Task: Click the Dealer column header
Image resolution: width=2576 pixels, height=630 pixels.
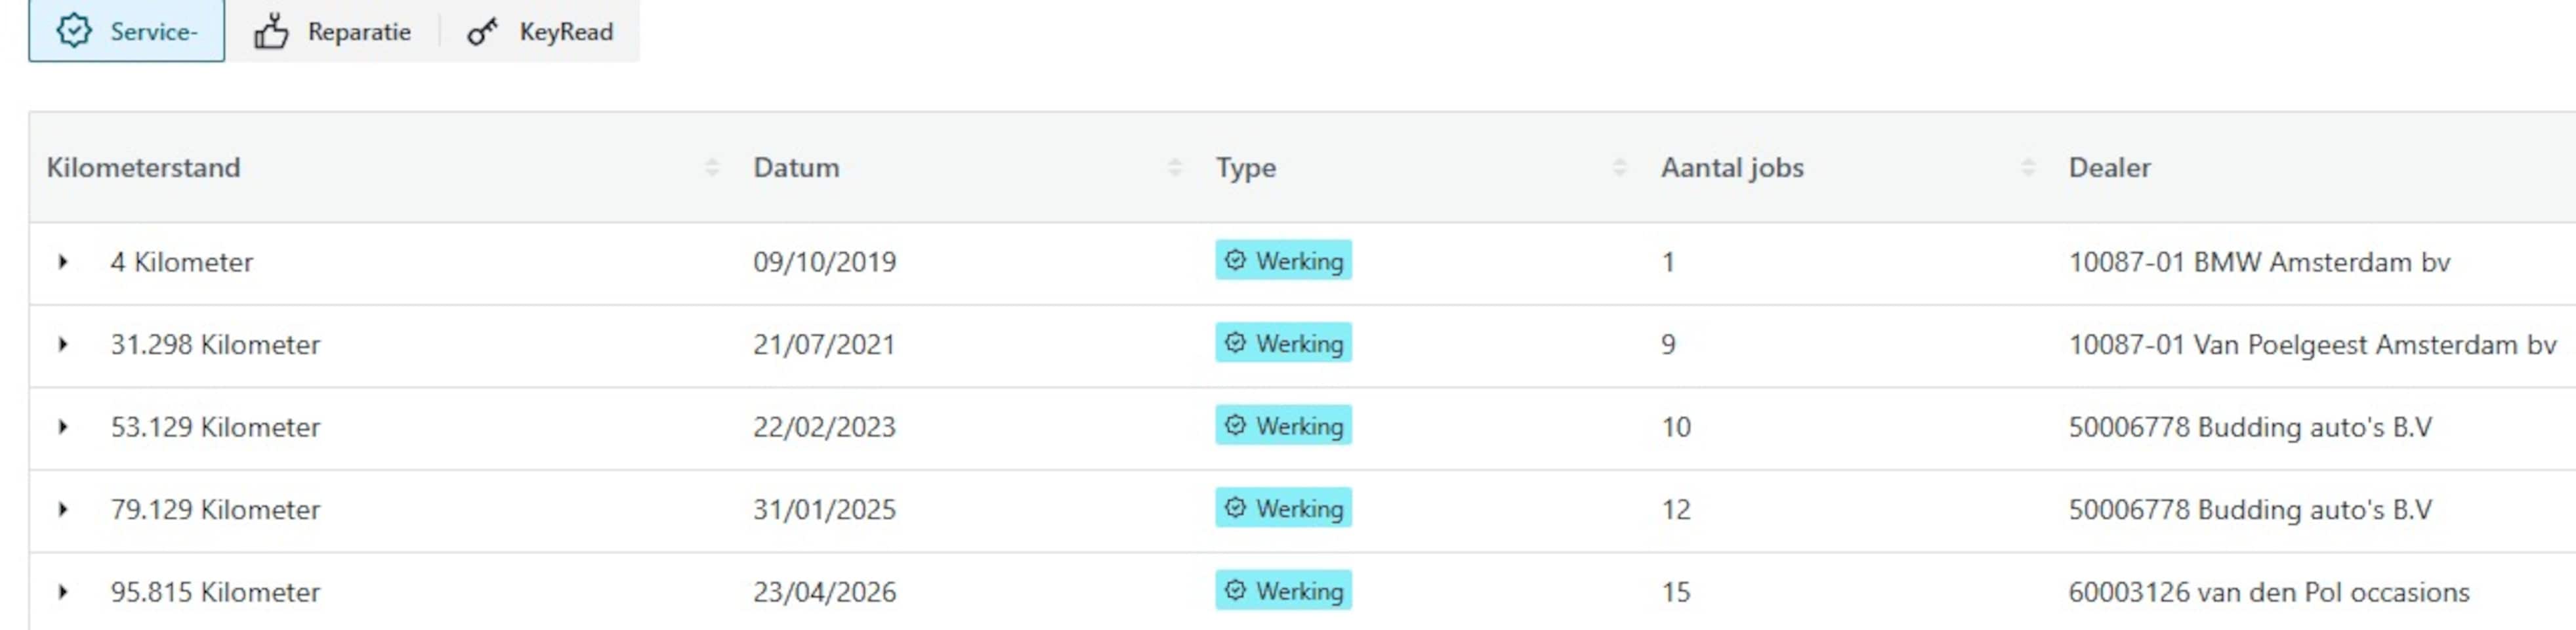Action: coord(2109,168)
